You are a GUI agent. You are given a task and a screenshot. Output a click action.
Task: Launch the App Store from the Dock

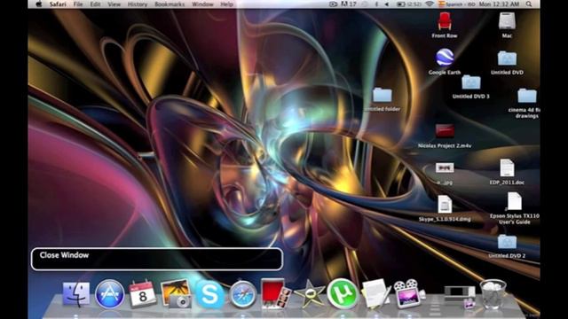[x=109, y=293]
